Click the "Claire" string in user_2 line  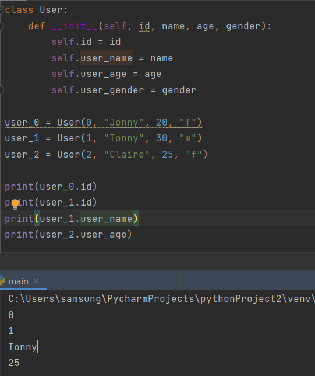click(x=126, y=154)
